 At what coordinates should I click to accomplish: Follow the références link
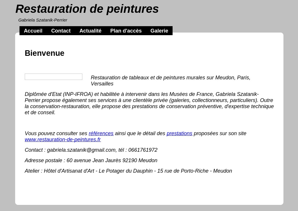[101, 133]
